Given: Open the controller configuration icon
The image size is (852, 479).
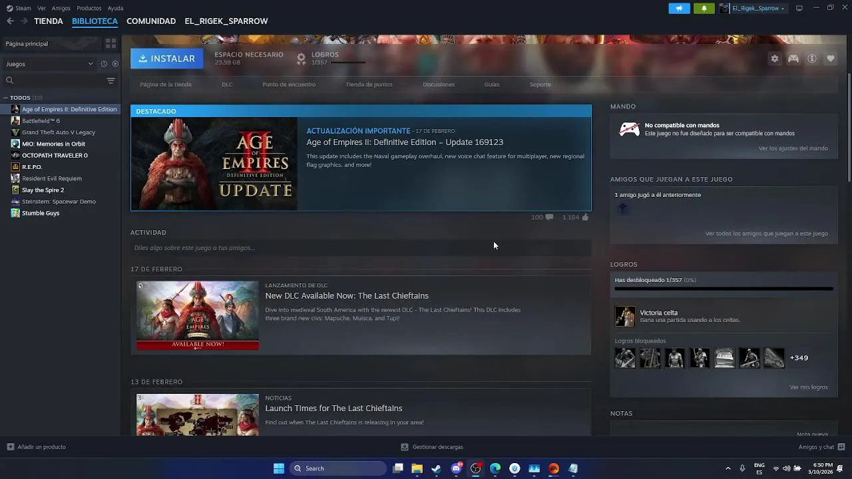Looking at the screenshot, I should 793,59.
